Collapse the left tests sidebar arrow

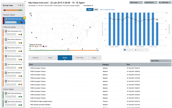point(25,1)
